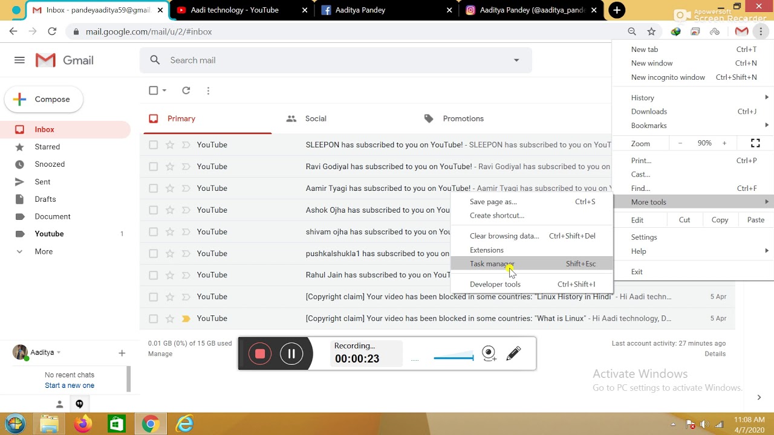Stop recording with red stop button

coord(260,354)
